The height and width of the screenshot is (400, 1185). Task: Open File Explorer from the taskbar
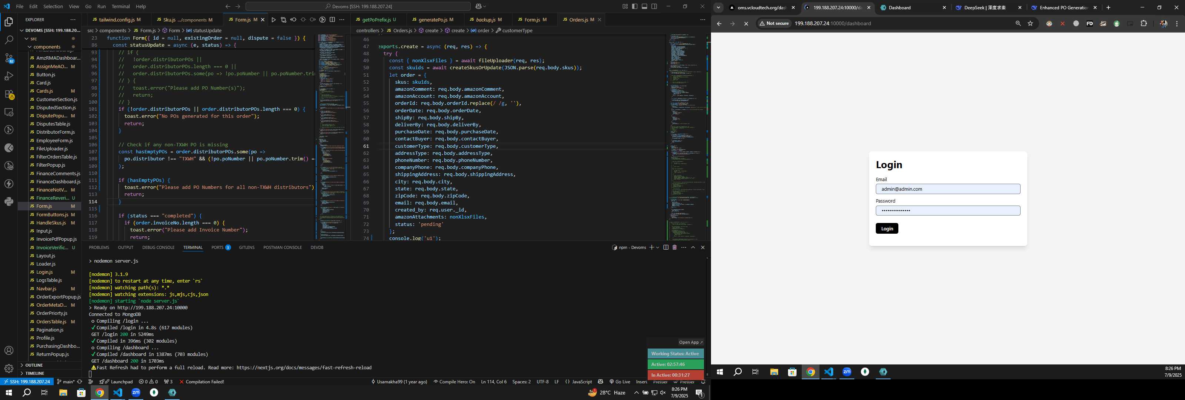[x=63, y=393]
